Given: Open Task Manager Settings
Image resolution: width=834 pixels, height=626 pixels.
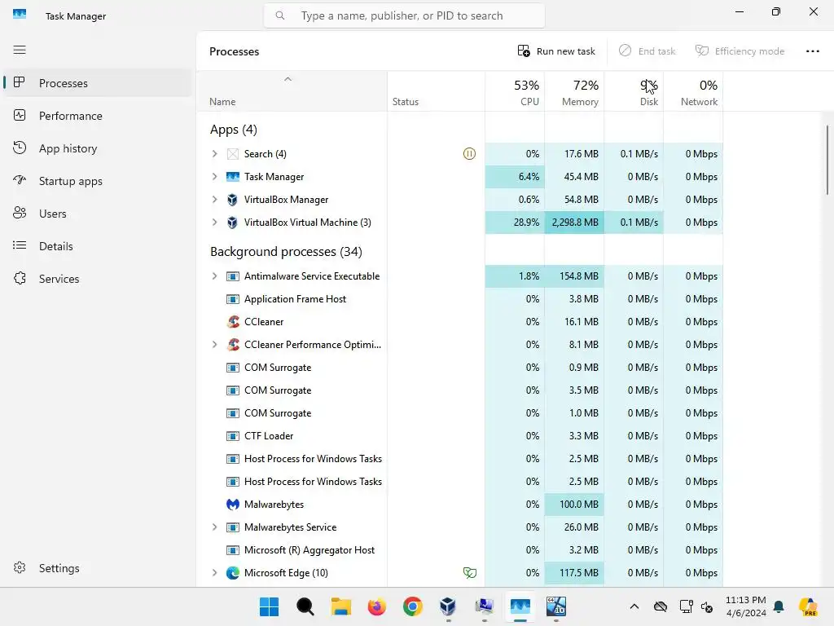Looking at the screenshot, I should point(98,568).
